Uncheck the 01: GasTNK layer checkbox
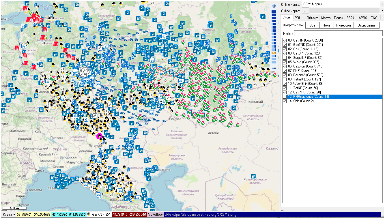 (x=285, y=45)
